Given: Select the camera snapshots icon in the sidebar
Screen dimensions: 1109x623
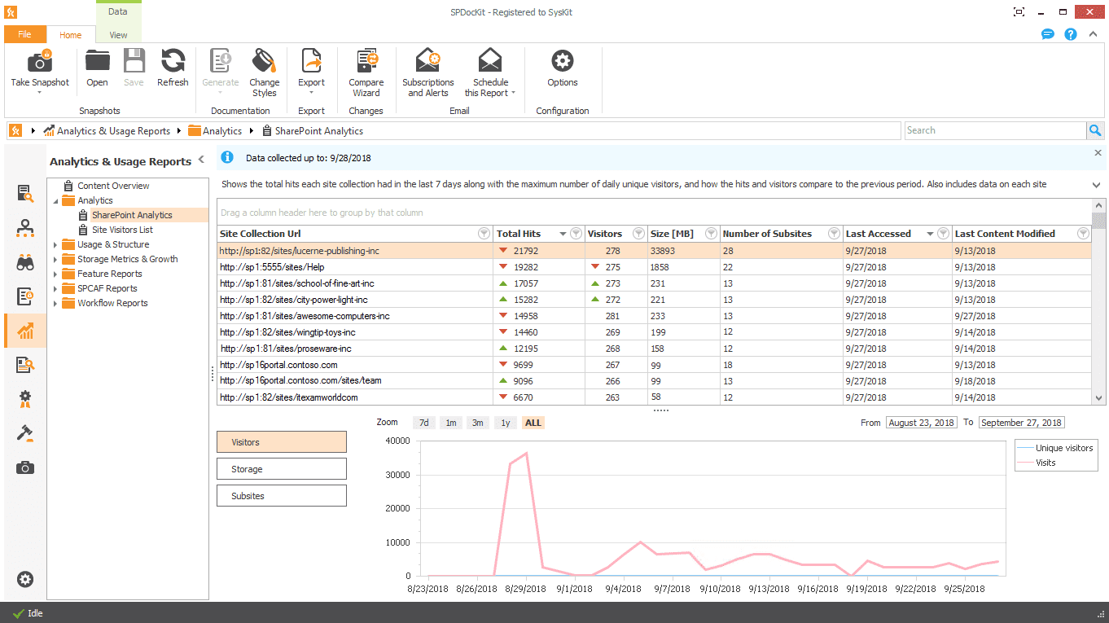Looking at the screenshot, I should point(25,467).
